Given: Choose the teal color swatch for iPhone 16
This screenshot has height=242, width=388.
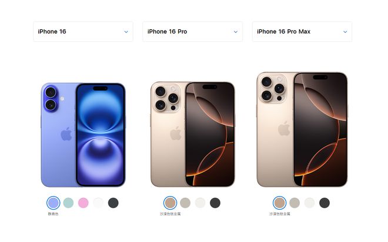Looking at the screenshot, I should (x=68, y=203).
